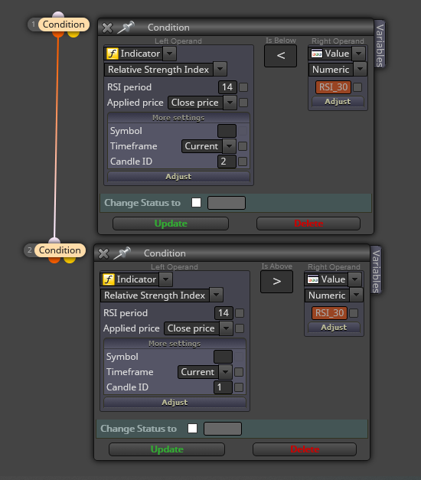The width and height of the screenshot is (421, 480).
Task: Click right operand Adjust button in first condition
Action: tap(338, 102)
